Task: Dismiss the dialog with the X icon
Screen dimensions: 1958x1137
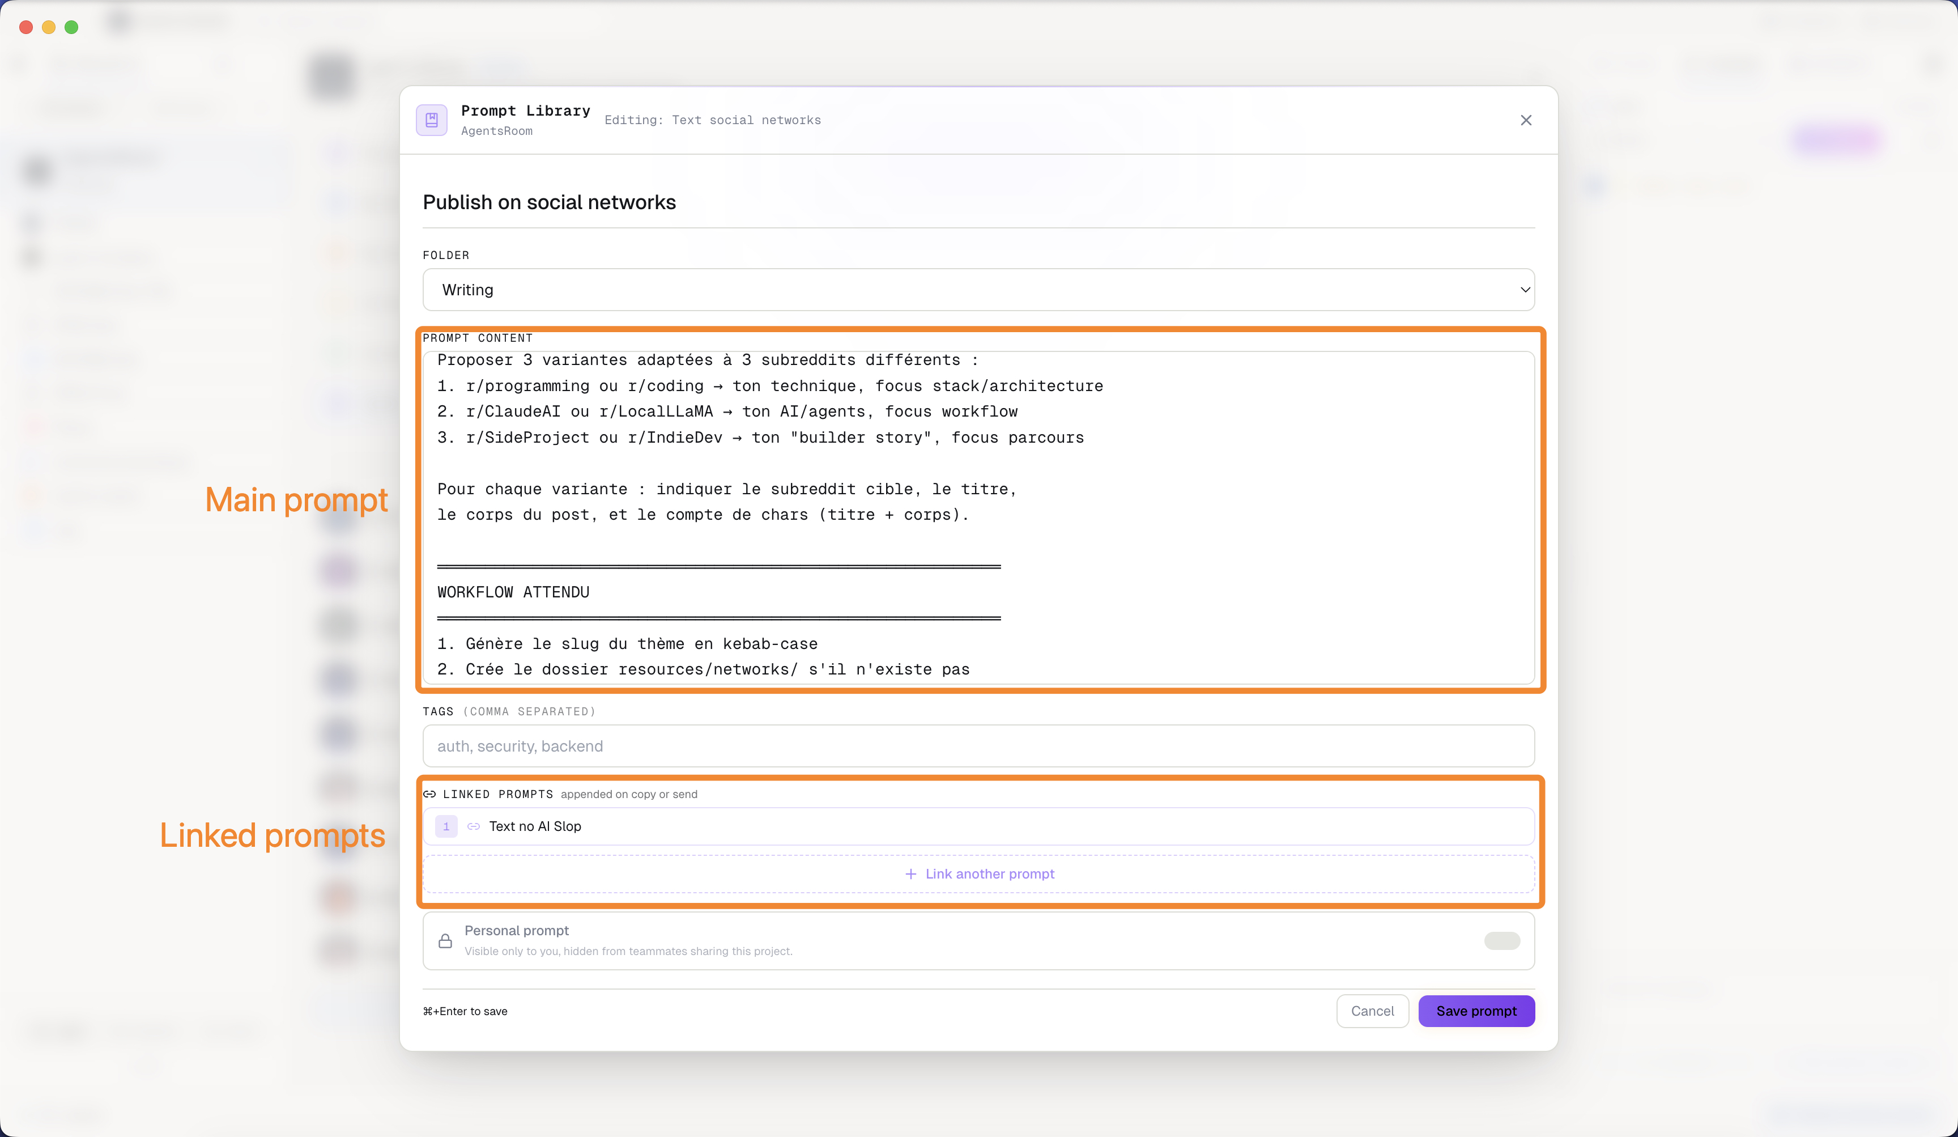Action: click(x=1525, y=120)
